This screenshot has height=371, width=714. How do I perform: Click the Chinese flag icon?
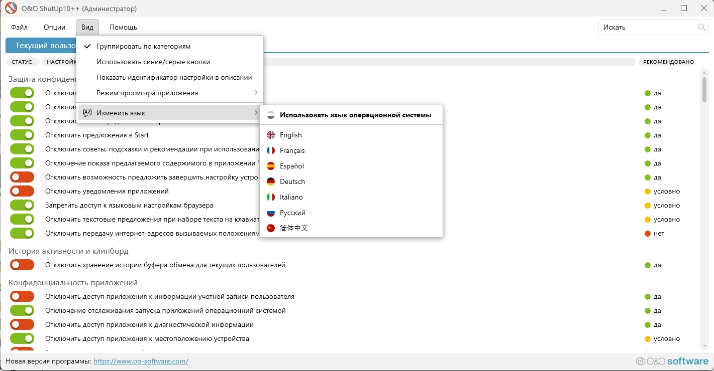271,228
